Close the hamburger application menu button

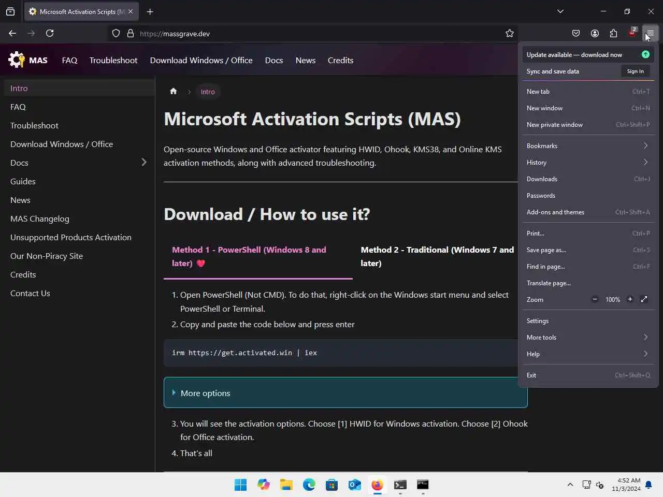(x=650, y=33)
